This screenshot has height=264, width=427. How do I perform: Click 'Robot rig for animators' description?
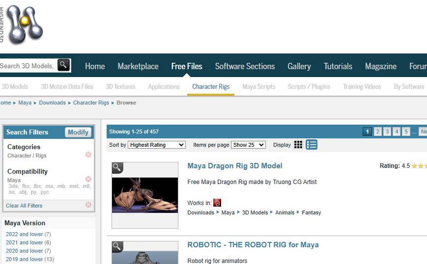217,261
